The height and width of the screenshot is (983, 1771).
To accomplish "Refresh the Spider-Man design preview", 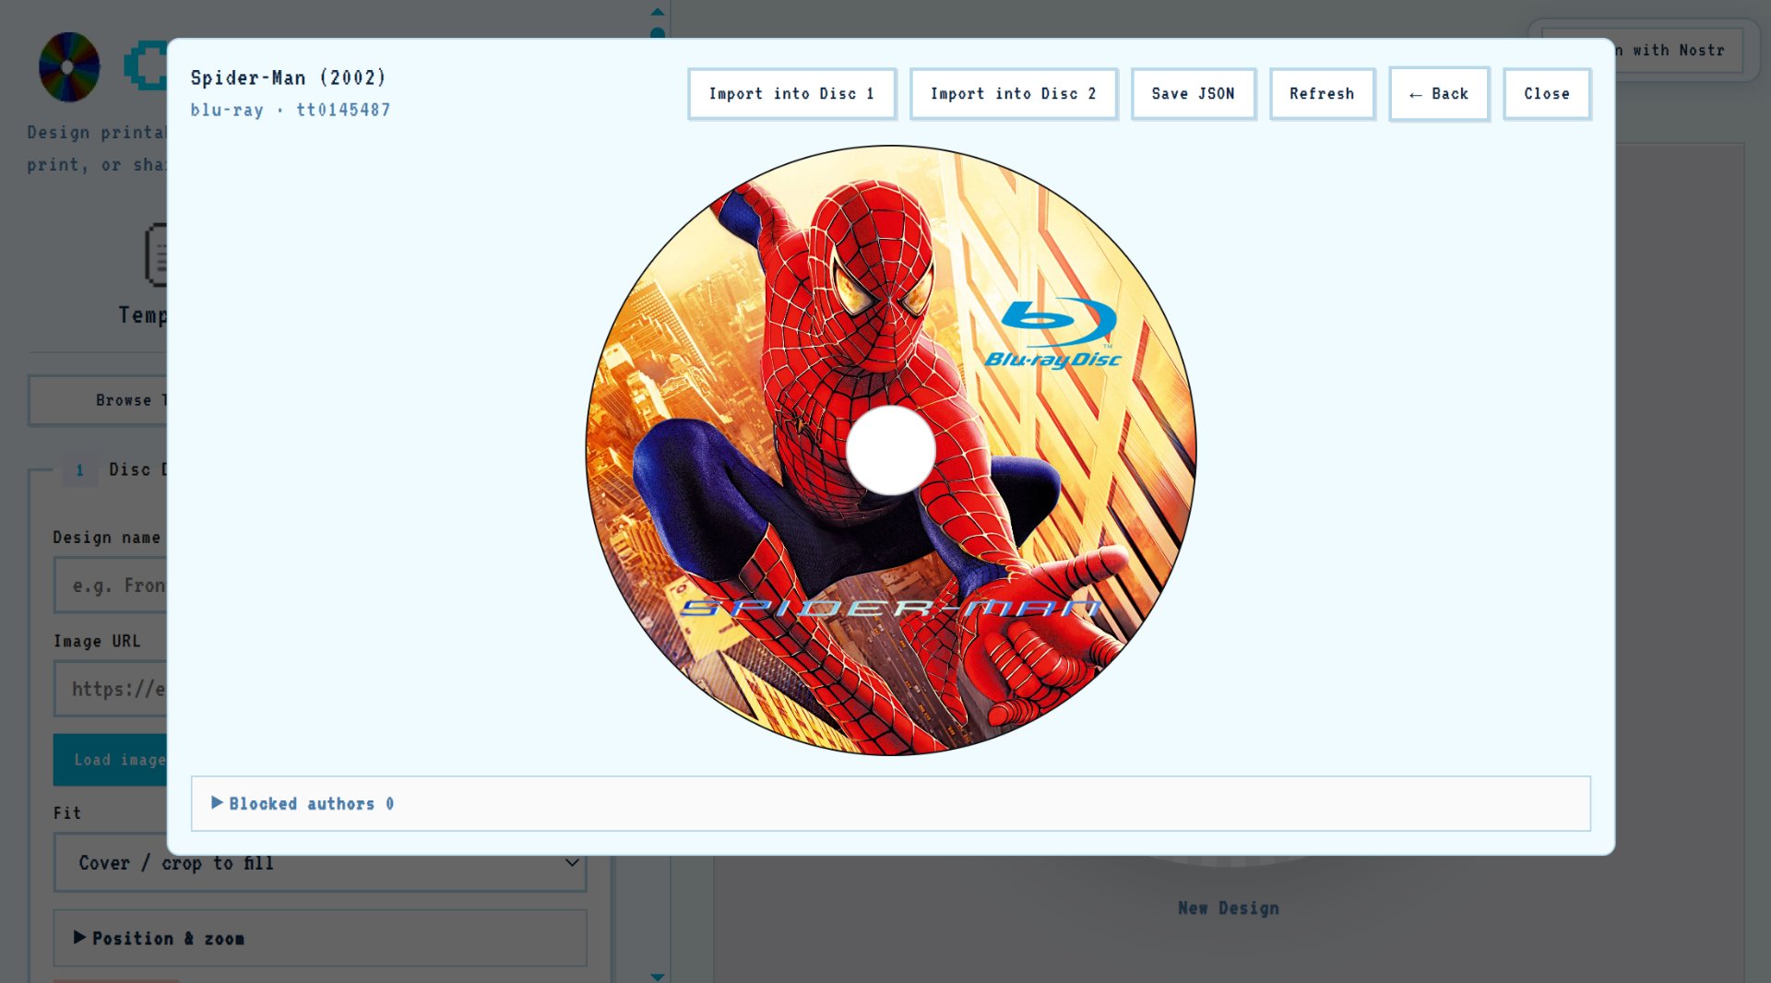I will (x=1322, y=94).
